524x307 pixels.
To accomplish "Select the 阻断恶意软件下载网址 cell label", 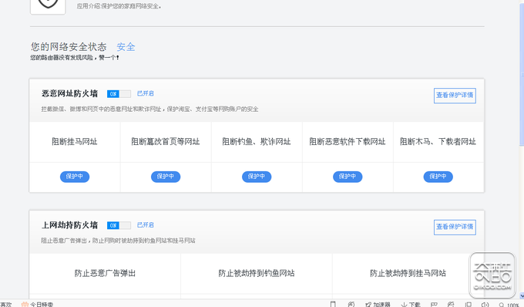I will click(x=348, y=142).
